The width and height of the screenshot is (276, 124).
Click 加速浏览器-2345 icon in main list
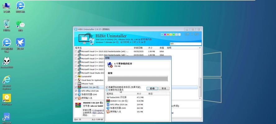pos(79,95)
